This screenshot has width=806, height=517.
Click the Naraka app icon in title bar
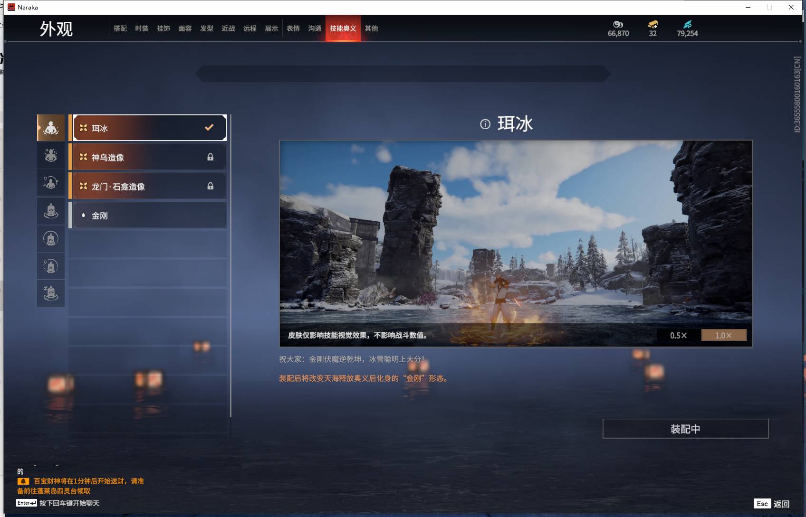tap(11, 7)
